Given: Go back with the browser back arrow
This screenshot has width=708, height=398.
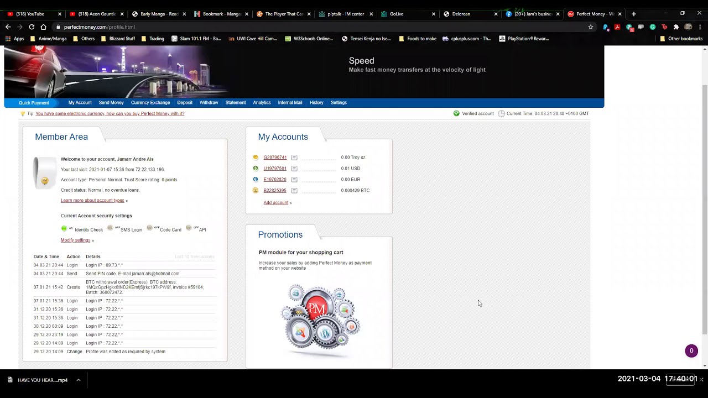Looking at the screenshot, I should [x=8, y=27].
